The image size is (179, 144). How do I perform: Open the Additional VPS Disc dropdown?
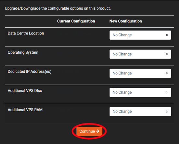[140, 92]
